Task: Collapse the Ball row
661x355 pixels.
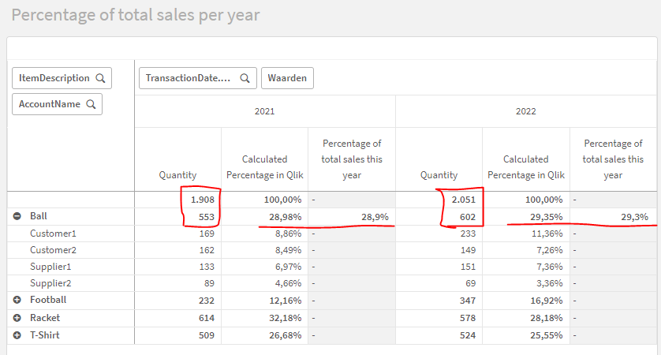Action: click(17, 216)
